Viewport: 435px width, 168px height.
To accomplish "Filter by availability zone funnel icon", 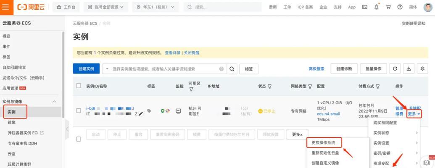I will (x=191, y=89).
